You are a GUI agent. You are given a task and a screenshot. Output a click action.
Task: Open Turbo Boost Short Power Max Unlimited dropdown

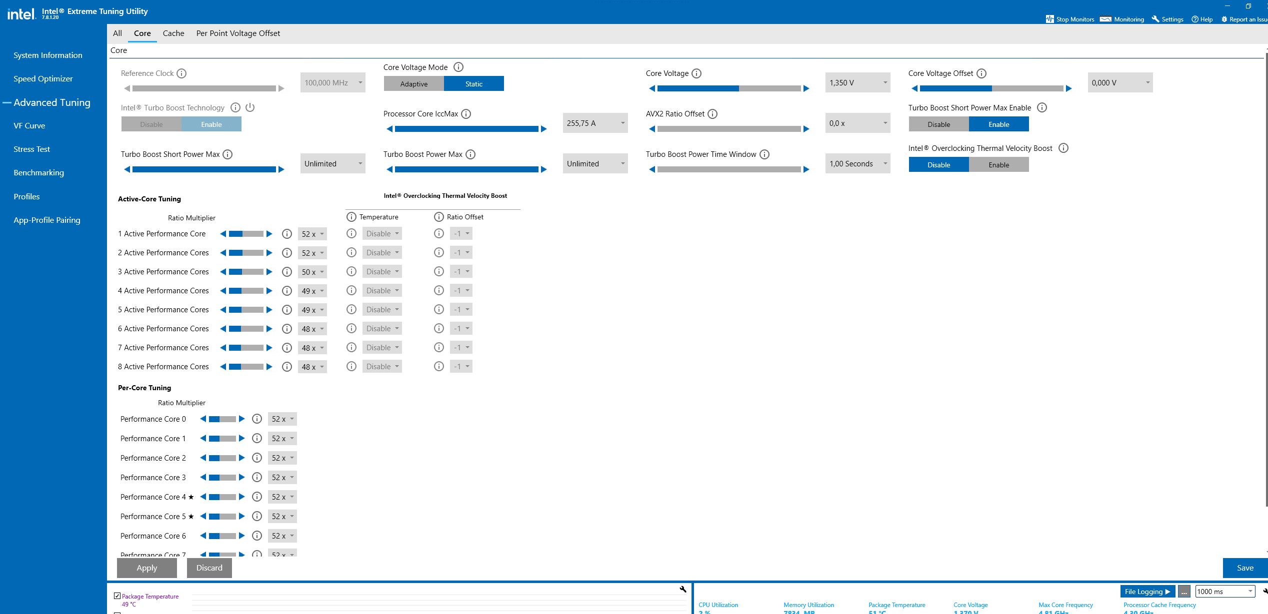(333, 163)
